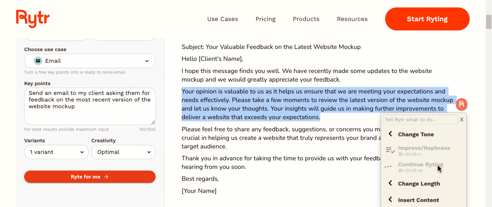Open the Use Cases menu
Viewport: 492px width, 207px height.
tap(222, 19)
